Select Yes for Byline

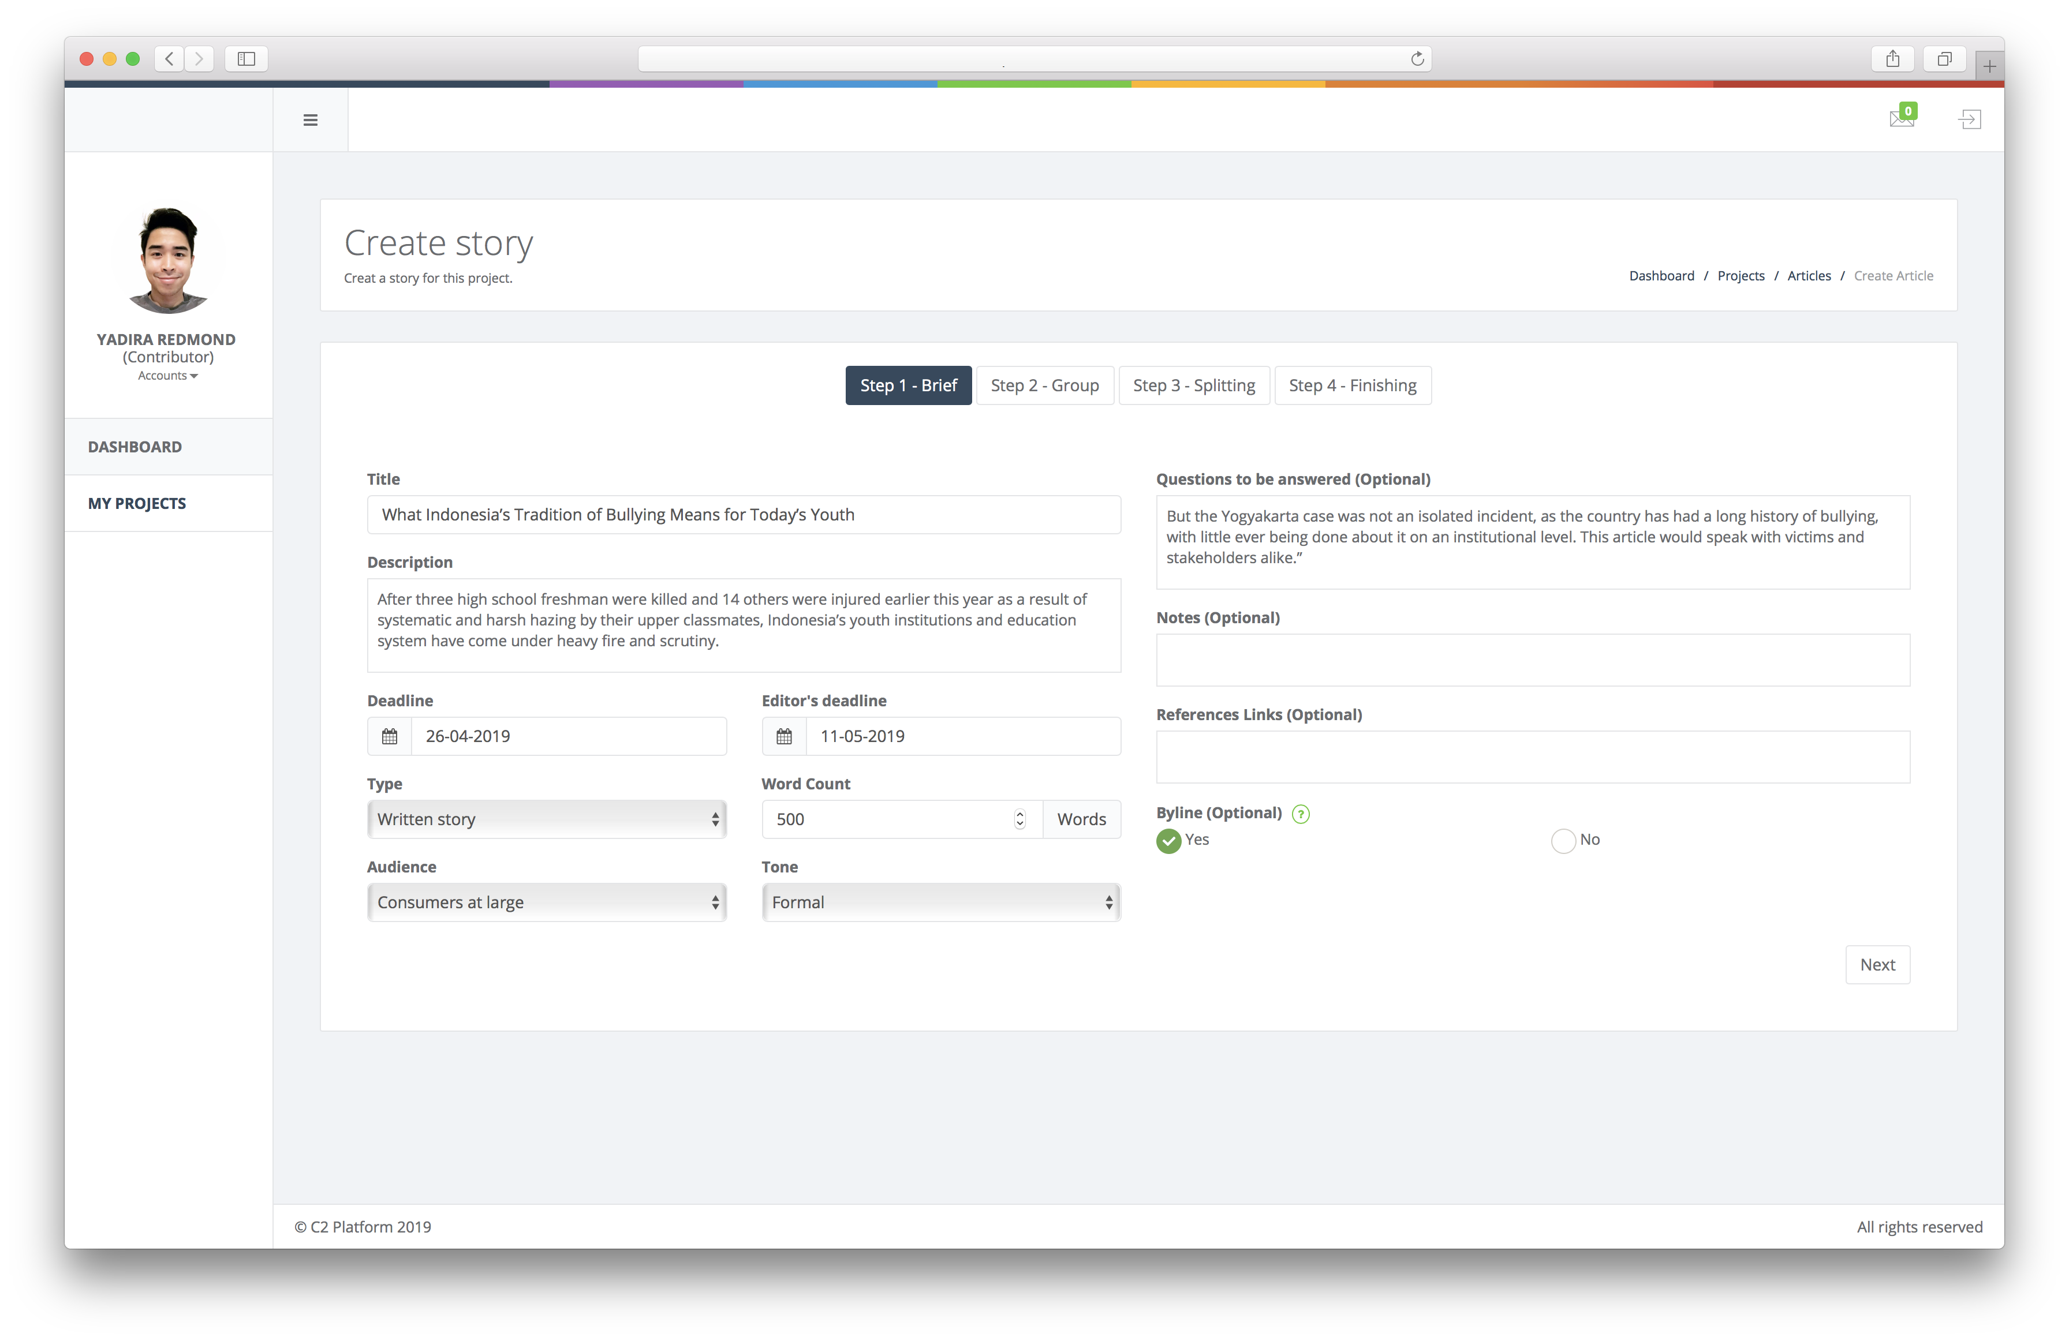(1169, 840)
